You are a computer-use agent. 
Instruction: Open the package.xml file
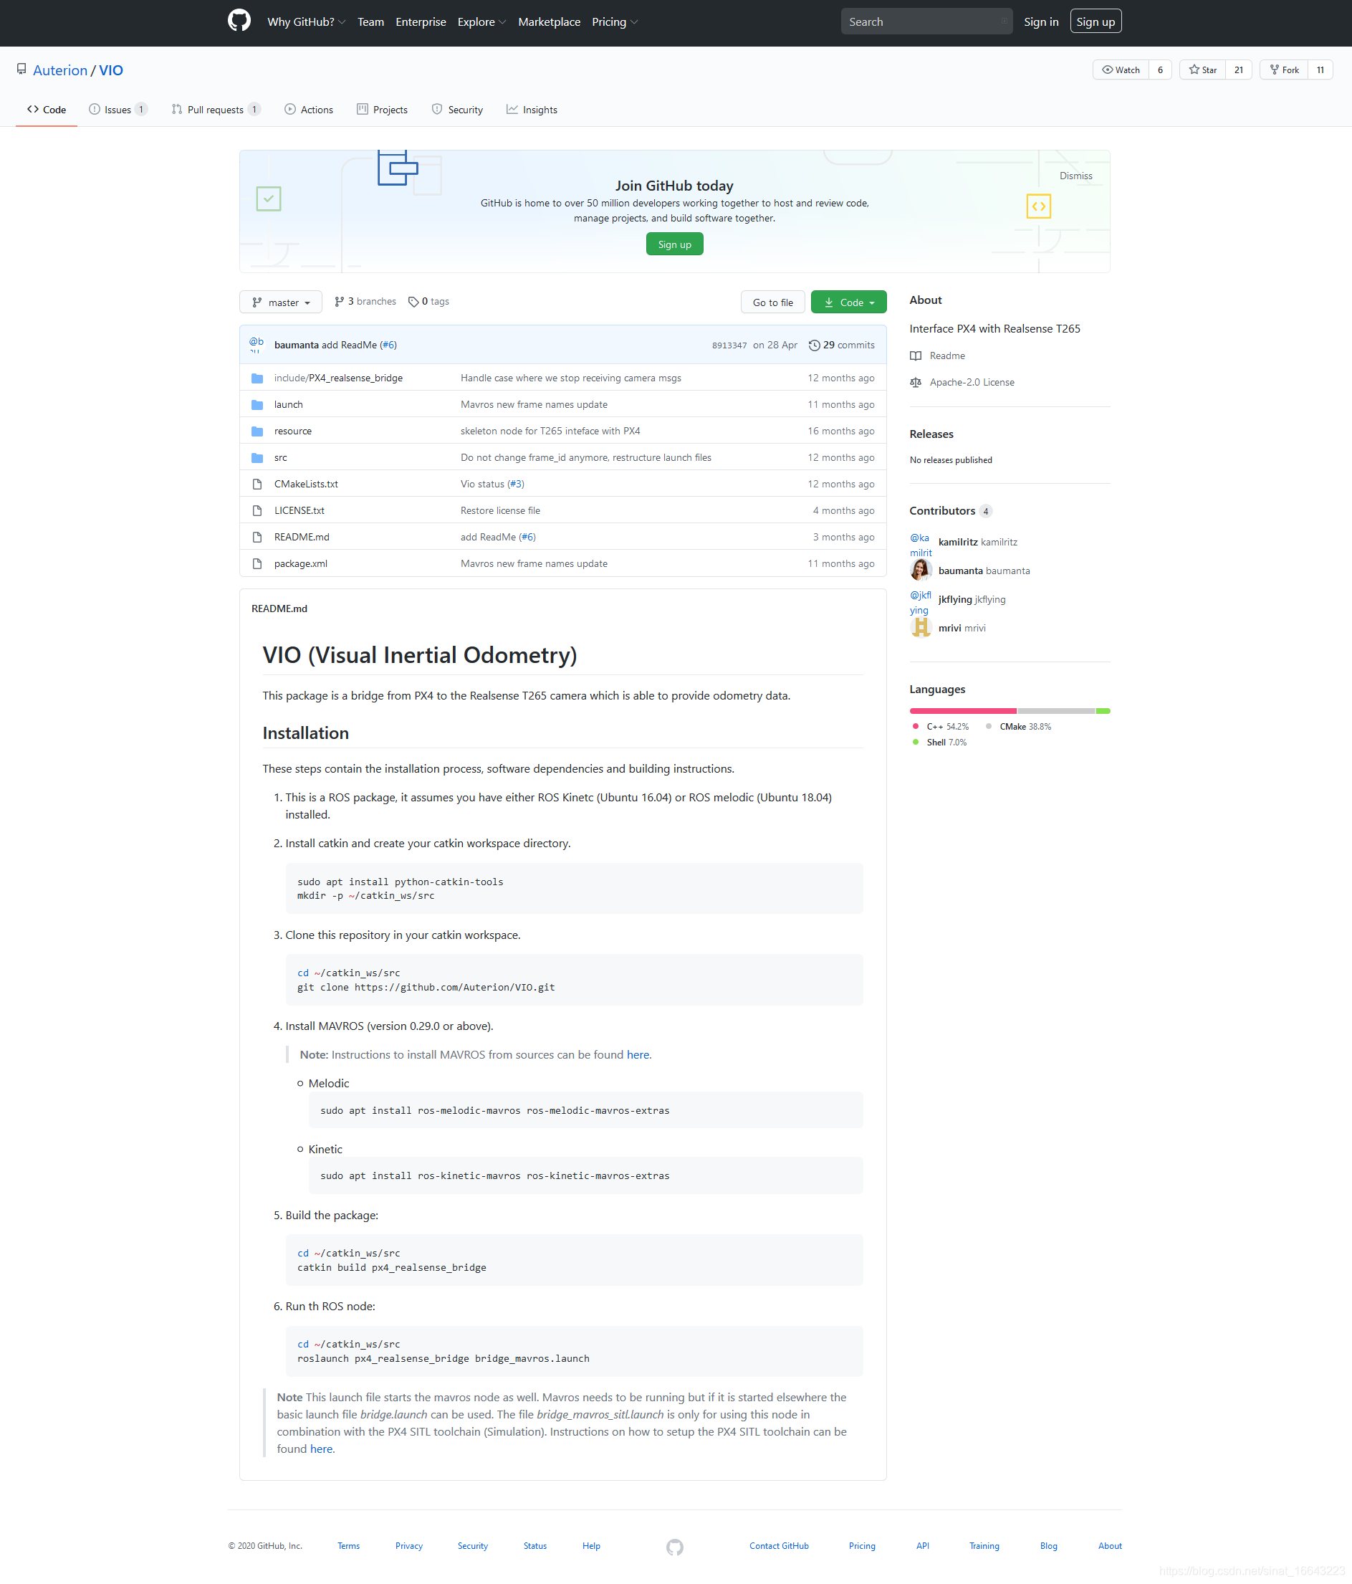coord(300,563)
